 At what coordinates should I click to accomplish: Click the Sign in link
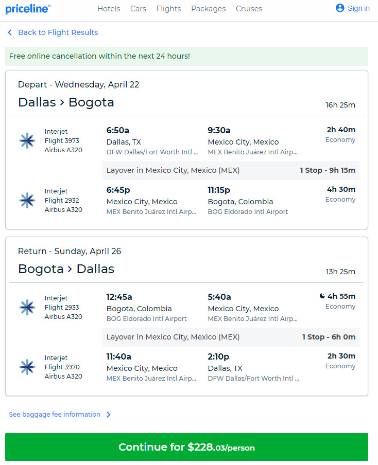tap(358, 8)
